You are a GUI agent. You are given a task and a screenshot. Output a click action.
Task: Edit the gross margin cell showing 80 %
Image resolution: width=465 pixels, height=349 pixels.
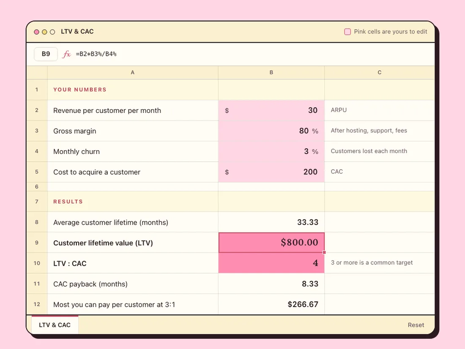pos(271,131)
